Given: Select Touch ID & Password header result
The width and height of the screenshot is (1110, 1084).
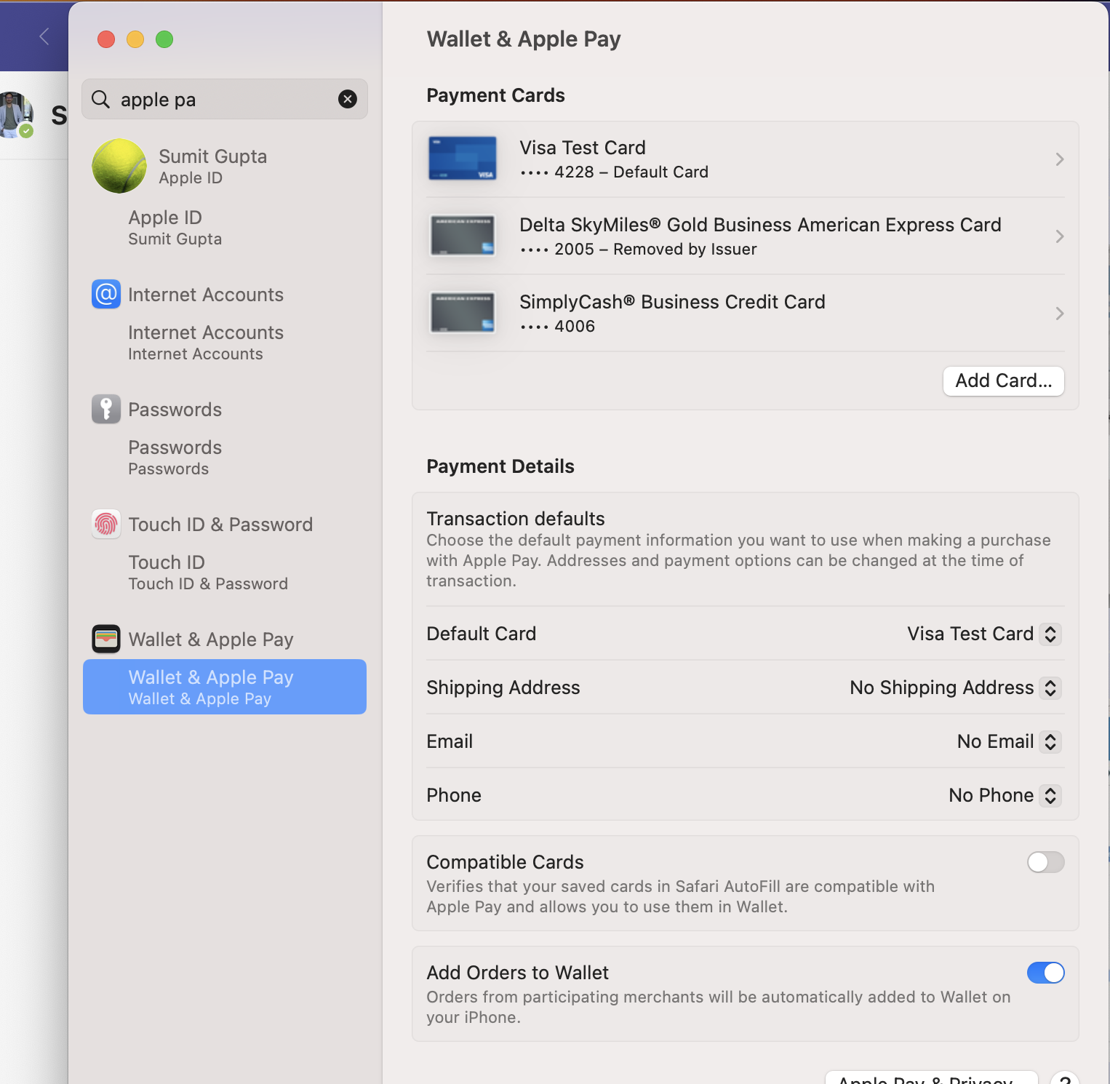Looking at the screenshot, I should [225, 524].
